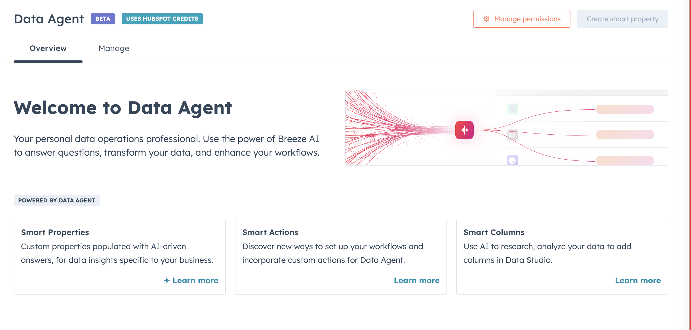Click the green spinner icon in the illustration
Image resolution: width=691 pixels, height=330 pixels.
click(512, 109)
